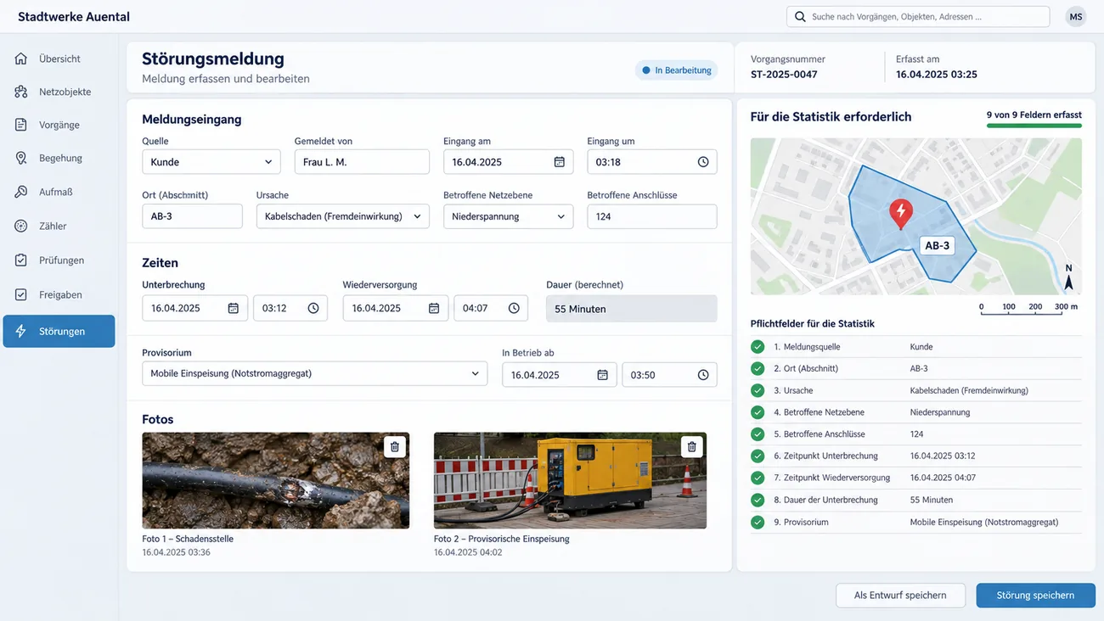Open clock picker for Eingang um
This screenshot has height=621, width=1104.
coord(703,162)
